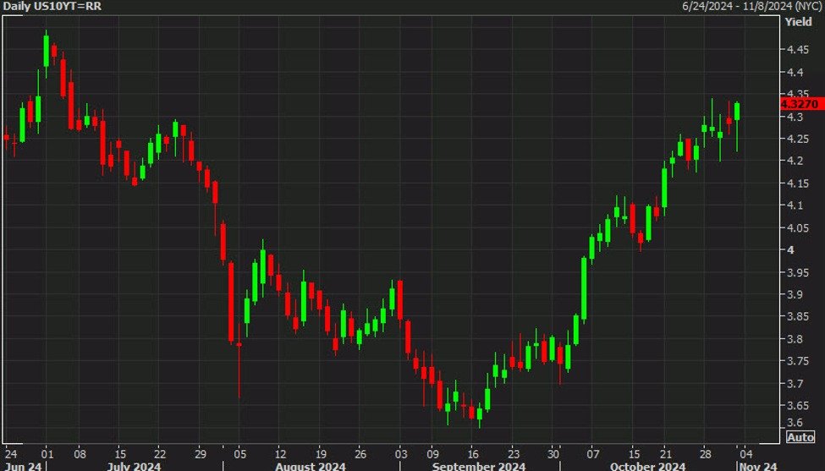825x471 pixels.
Task: Click the 3.6 yield axis tick
Action: point(795,423)
